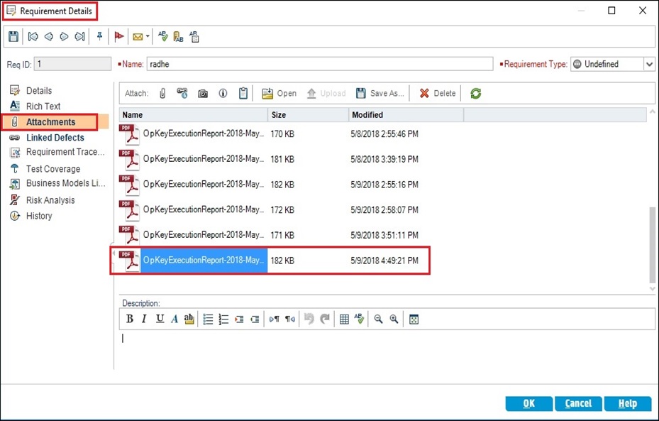Image resolution: width=659 pixels, height=421 pixels.
Task: Attach from clipboard icon
Action: pyautogui.click(x=243, y=93)
